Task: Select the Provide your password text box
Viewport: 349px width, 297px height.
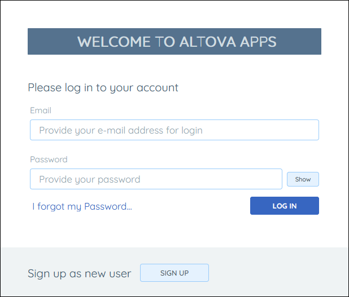Action: coord(156,179)
